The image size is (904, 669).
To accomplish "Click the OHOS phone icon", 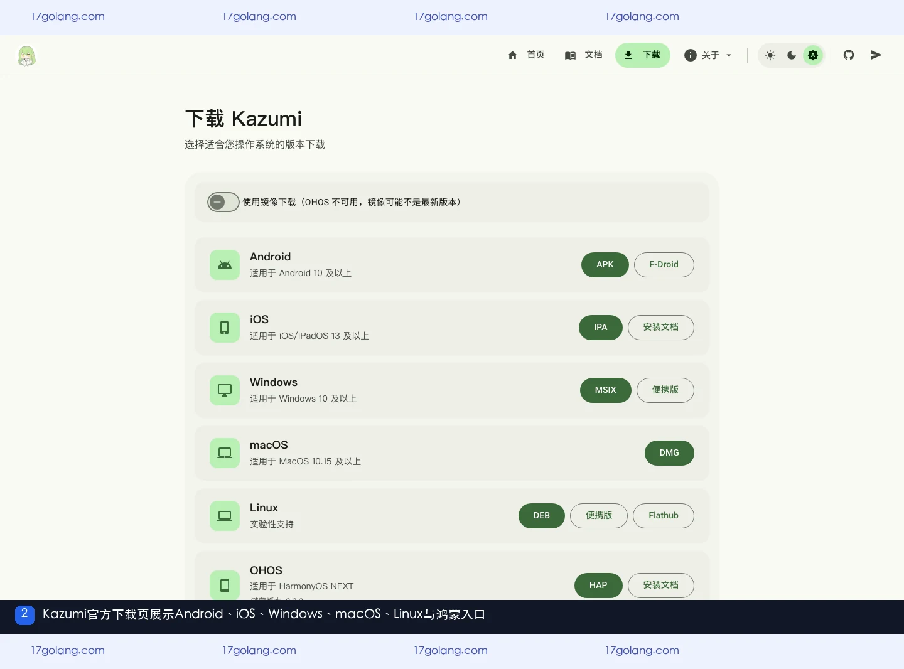I will click(225, 586).
